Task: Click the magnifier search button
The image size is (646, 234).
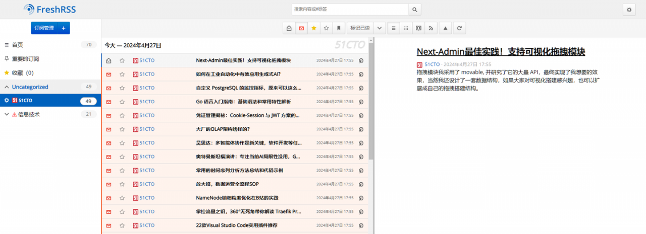Action: tap(414, 9)
